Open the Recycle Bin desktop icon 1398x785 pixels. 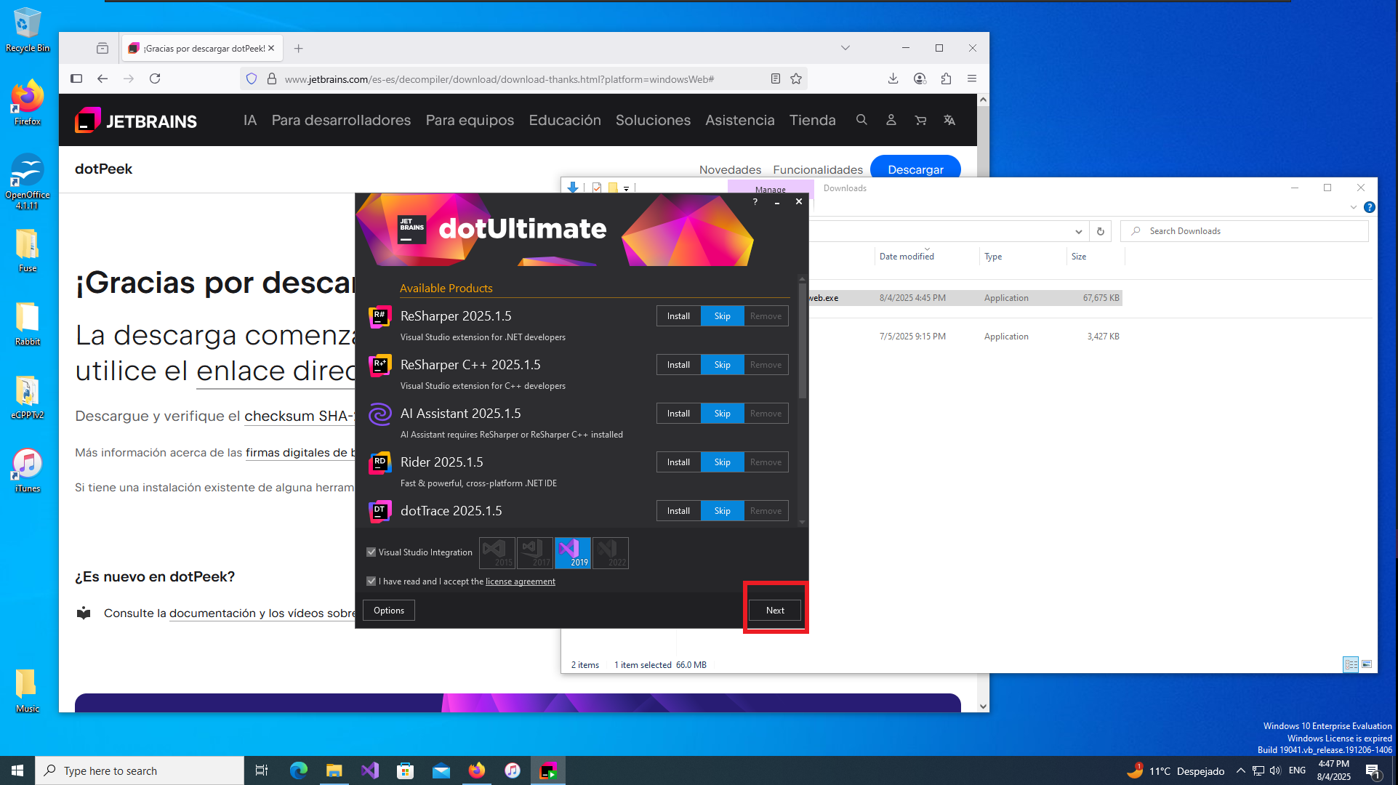coord(27,30)
